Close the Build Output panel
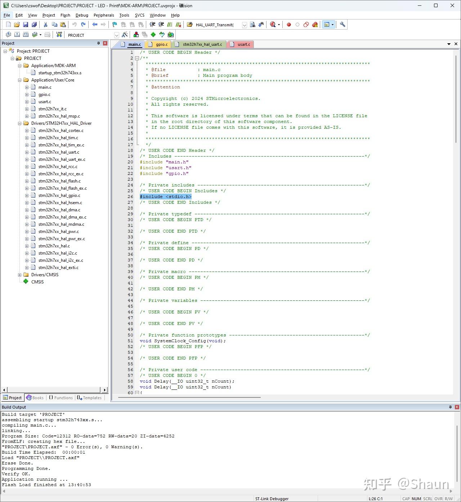 pyautogui.click(x=457, y=407)
